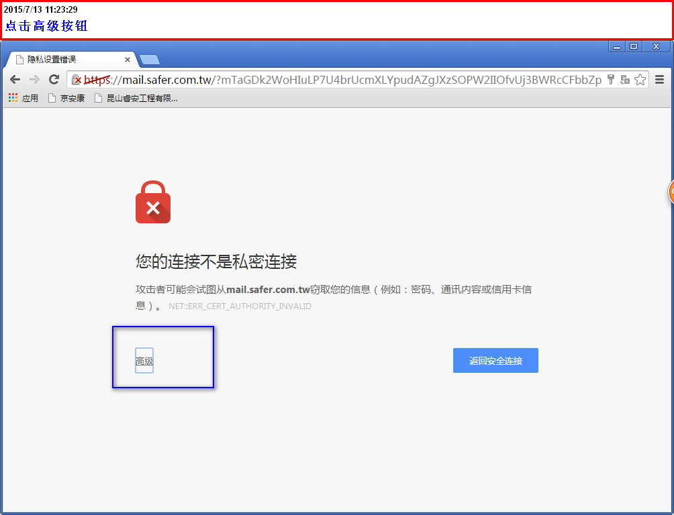Open a new tab
This screenshot has height=515, width=674.
pos(150,60)
